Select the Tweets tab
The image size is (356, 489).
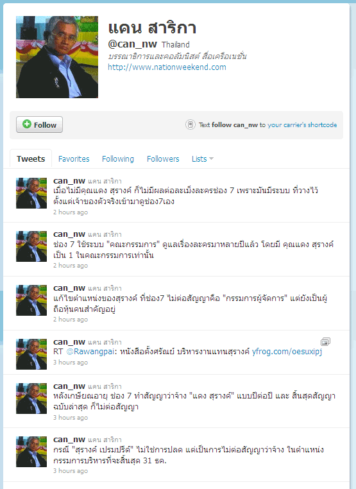coord(31,159)
